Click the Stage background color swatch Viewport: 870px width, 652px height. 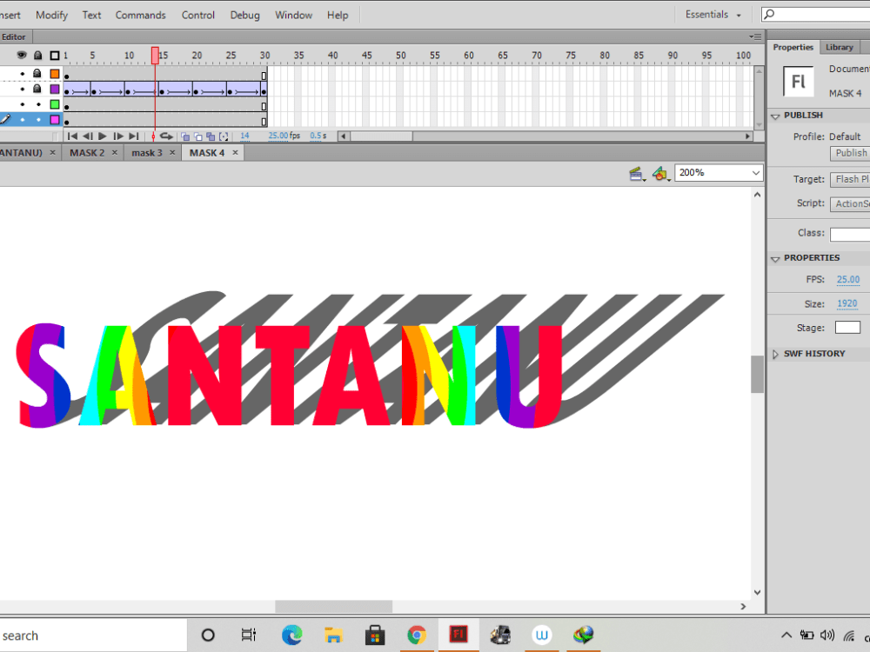(x=847, y=328)
